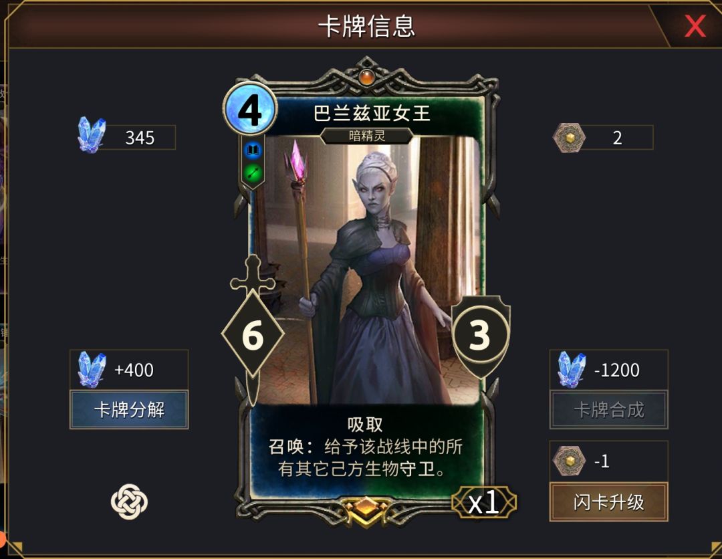The height and width of the screenshot is (559, 722).
Task: Click the card name 巴兰兹亚女王
Action: pyautogui.click(x=372, y=113)
